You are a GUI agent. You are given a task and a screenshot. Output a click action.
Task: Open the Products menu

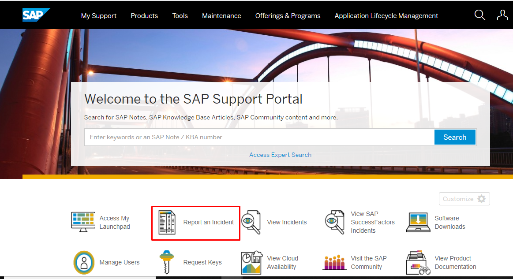pos(144,16)
